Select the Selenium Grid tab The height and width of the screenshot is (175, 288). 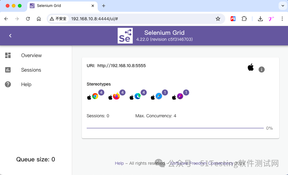[x=62, y=6]
